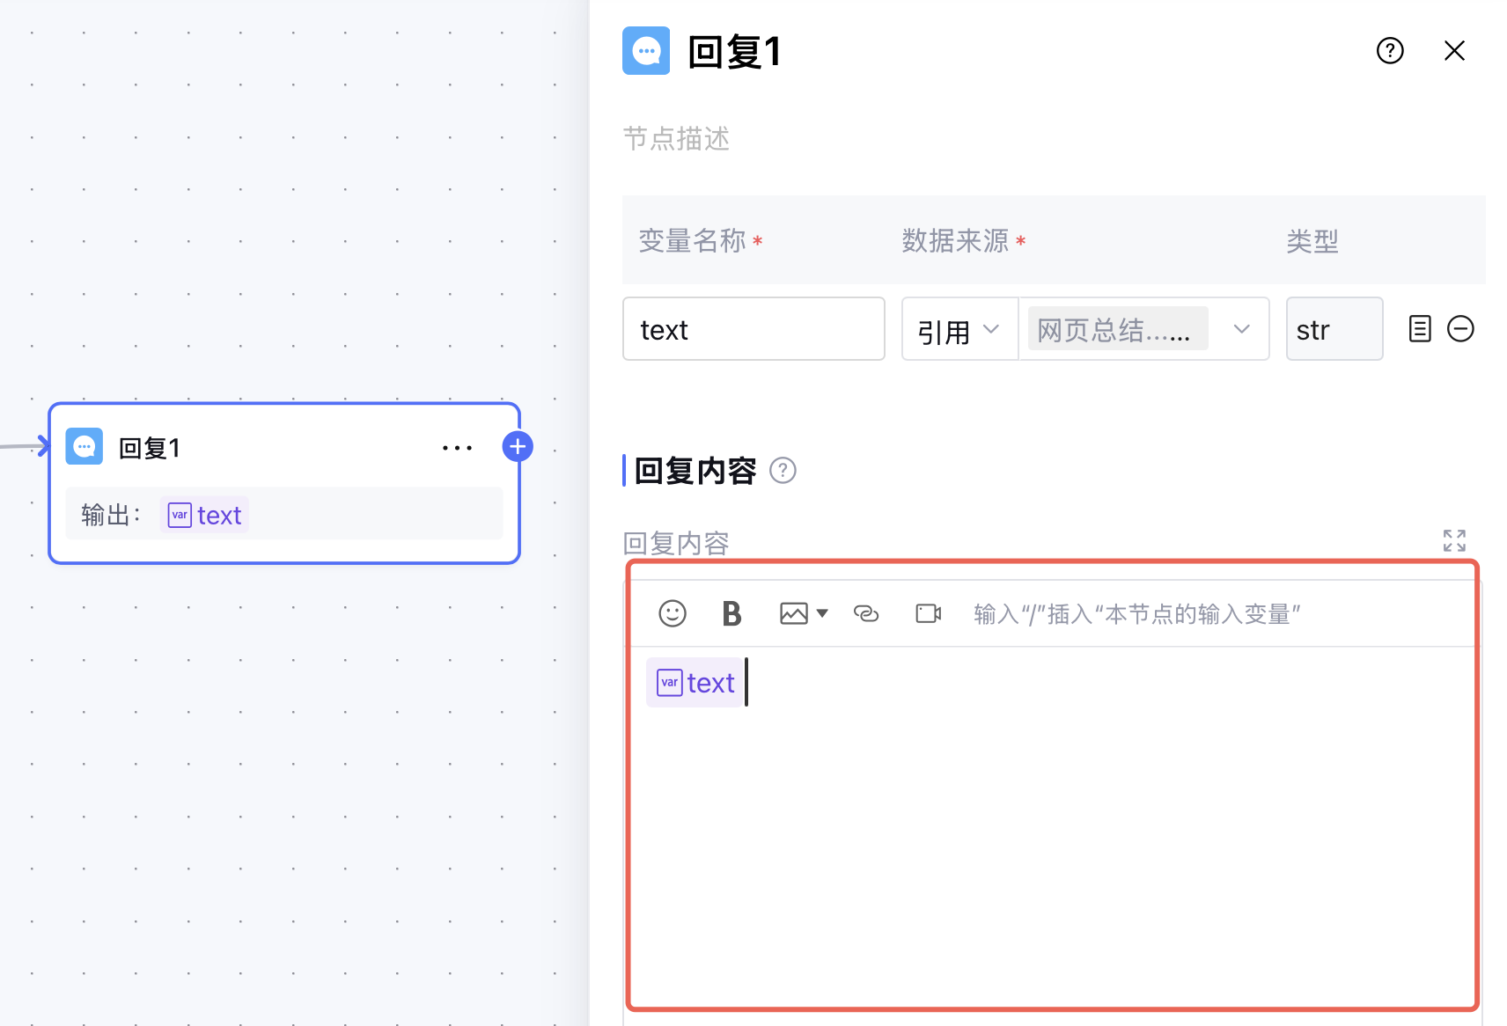
Task: Add a next node with plus button
Action: pyautogui.click(x=518, y=447)
